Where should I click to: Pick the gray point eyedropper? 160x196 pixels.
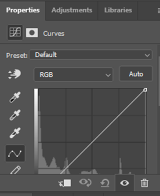15,115
